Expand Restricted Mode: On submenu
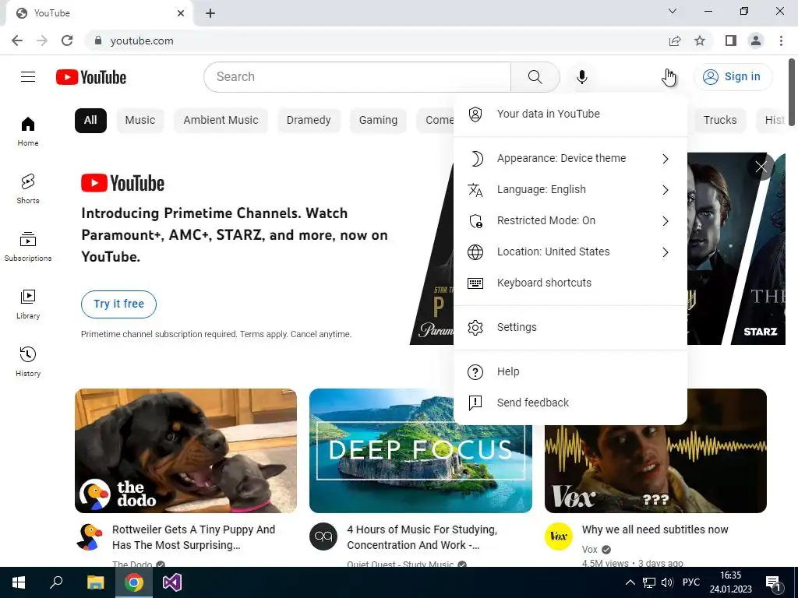 [570, 220]
